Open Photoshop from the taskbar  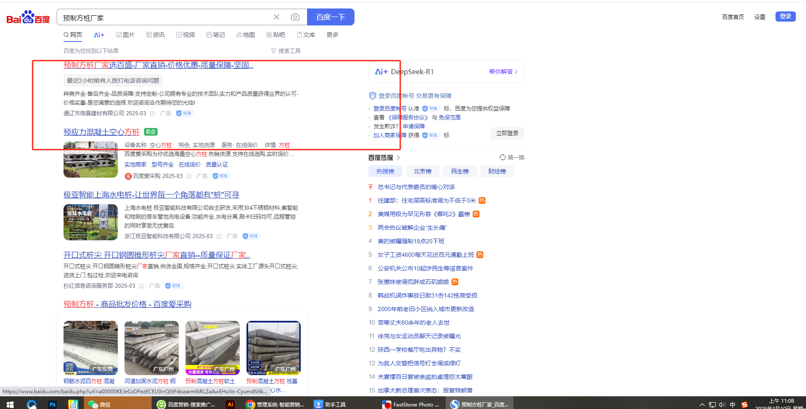53,404
